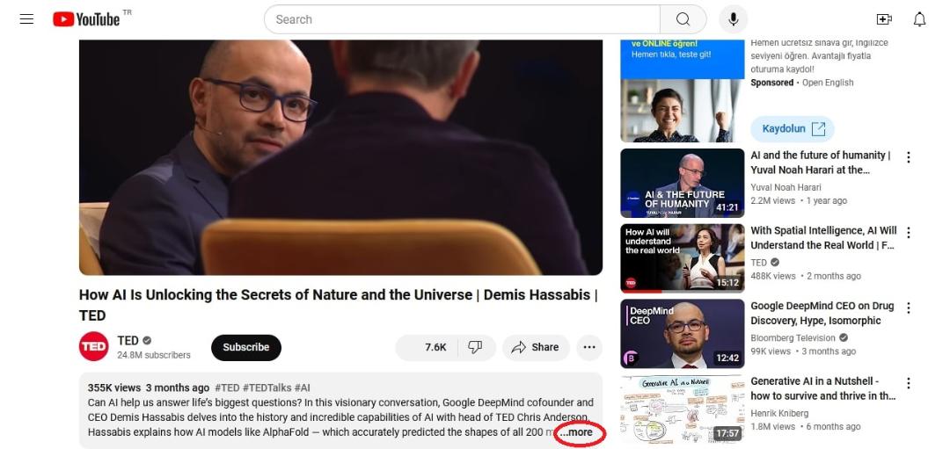
Task: Click the YouTube logo
Action: 86,19
